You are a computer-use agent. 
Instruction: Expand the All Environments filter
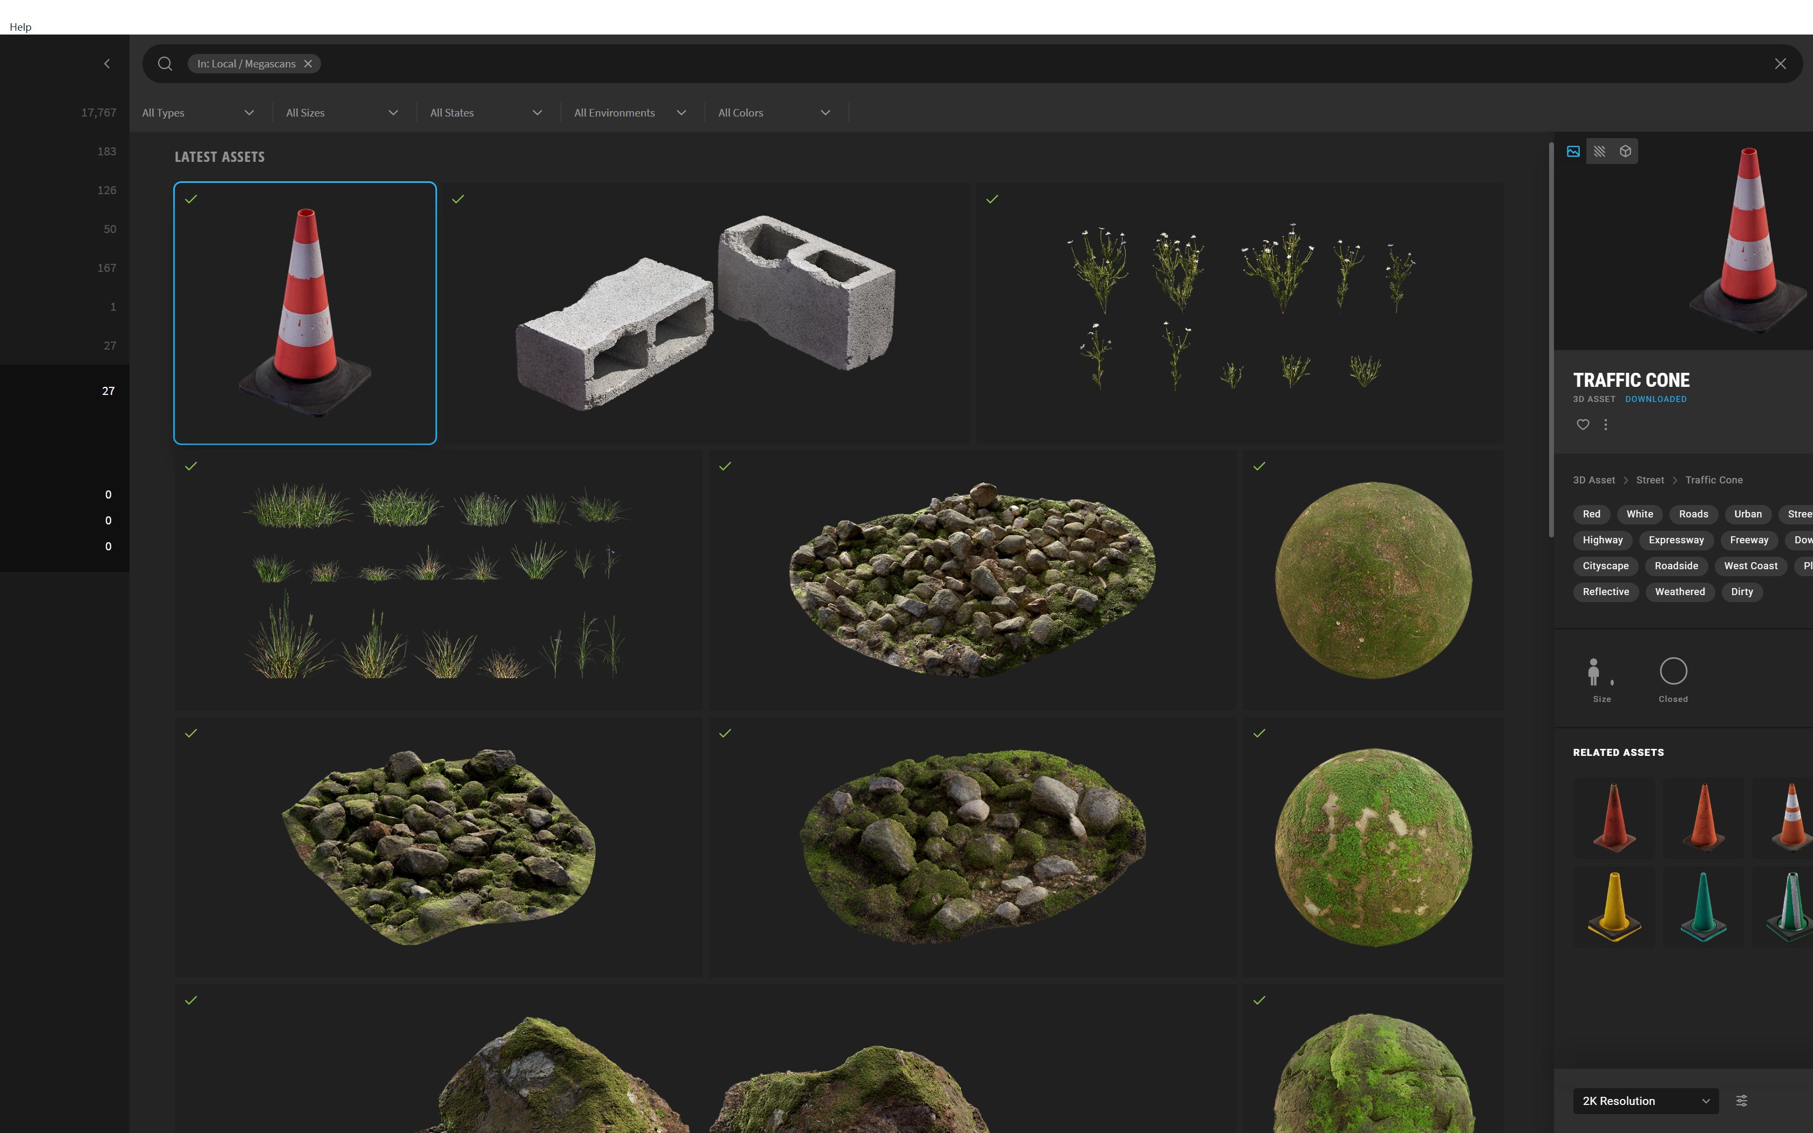click(x=630, y=112)
